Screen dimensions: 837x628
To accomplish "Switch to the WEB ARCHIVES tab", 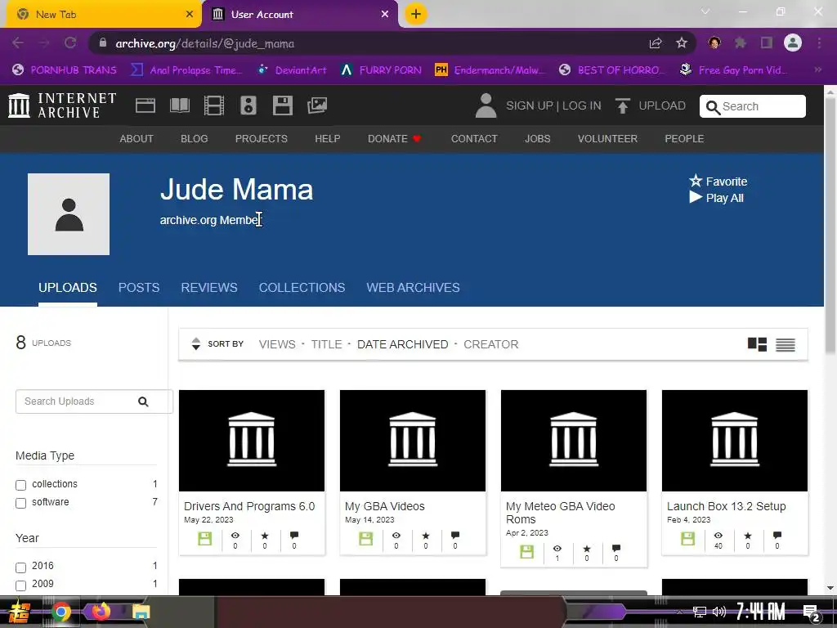I will click(x=413, y=288).
